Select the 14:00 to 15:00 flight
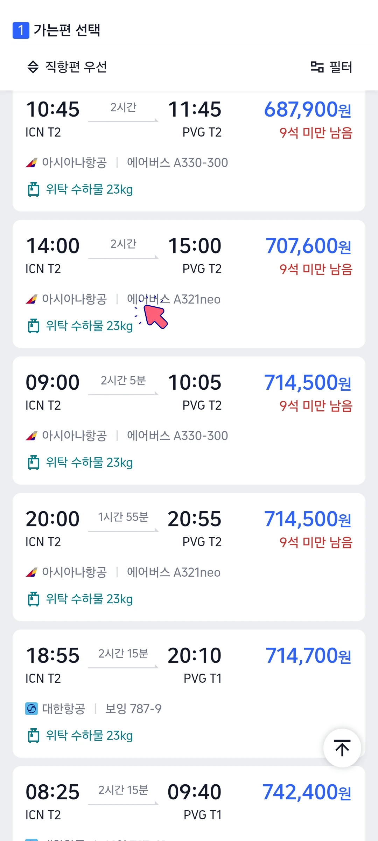This screenshot has height=841, width=378. pyautogui.click(x=189, y=284)
